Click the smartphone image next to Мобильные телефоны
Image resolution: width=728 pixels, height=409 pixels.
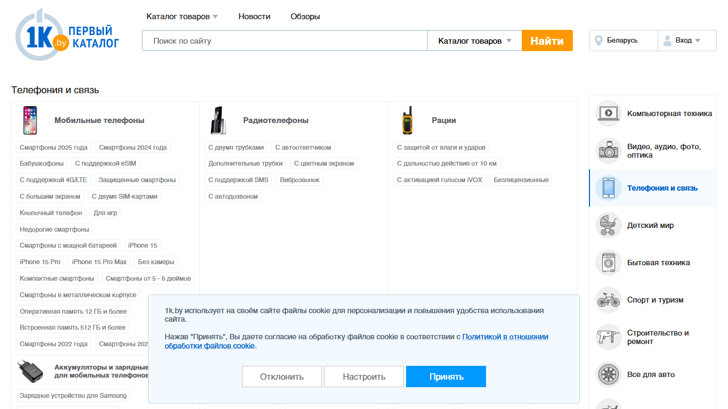click(30, 120)
